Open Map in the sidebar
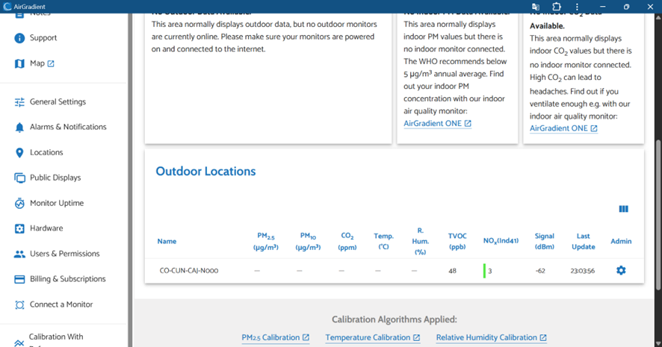The image size is (662, 347). 37,63
